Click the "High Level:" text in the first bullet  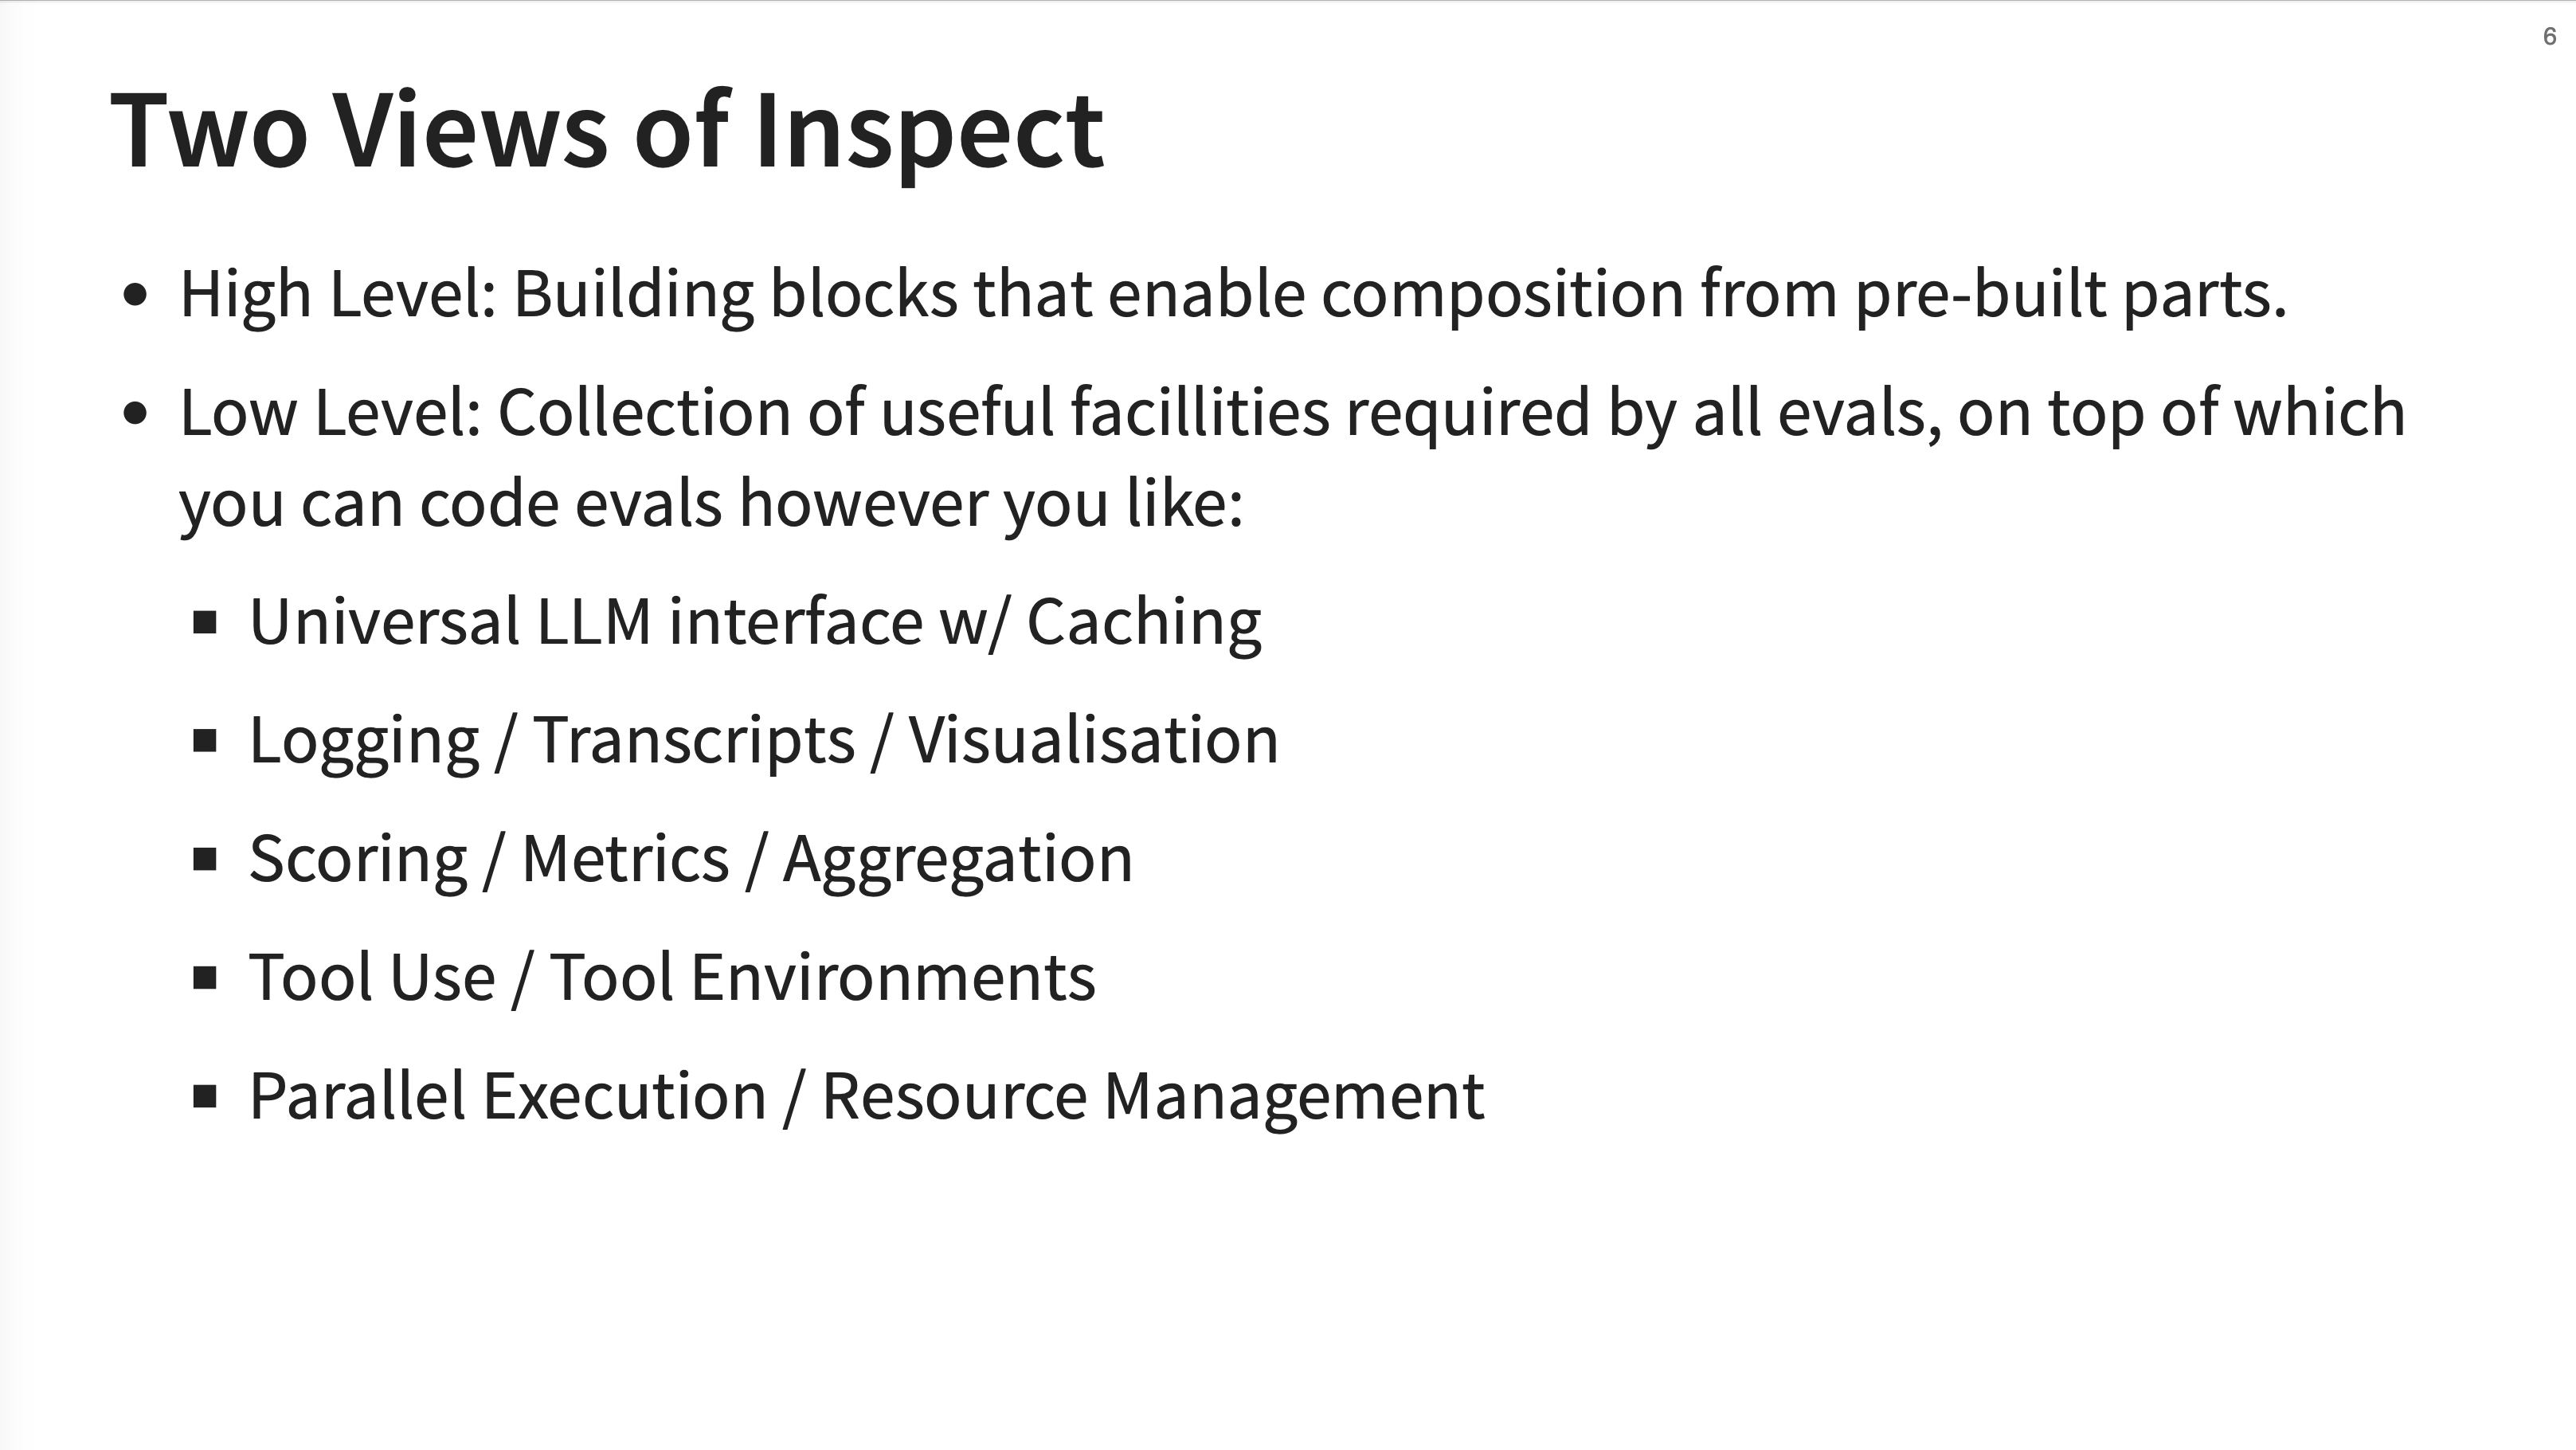pos(338,295)
